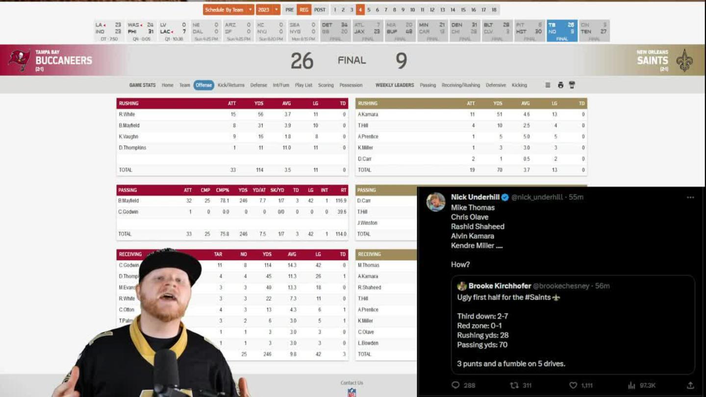Click the Contact Us footer link

point(352,383)
